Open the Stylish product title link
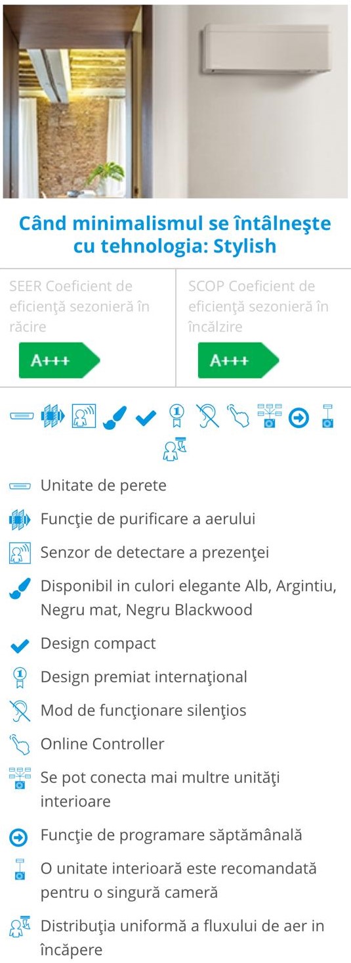 point(175,235)
